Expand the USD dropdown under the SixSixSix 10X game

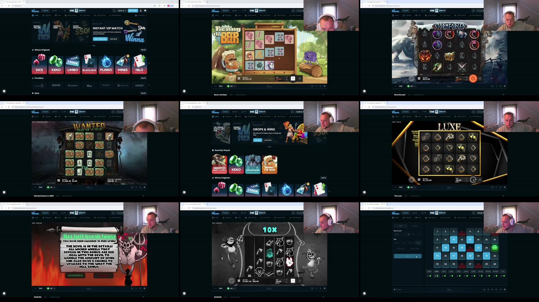click(231, 288)
